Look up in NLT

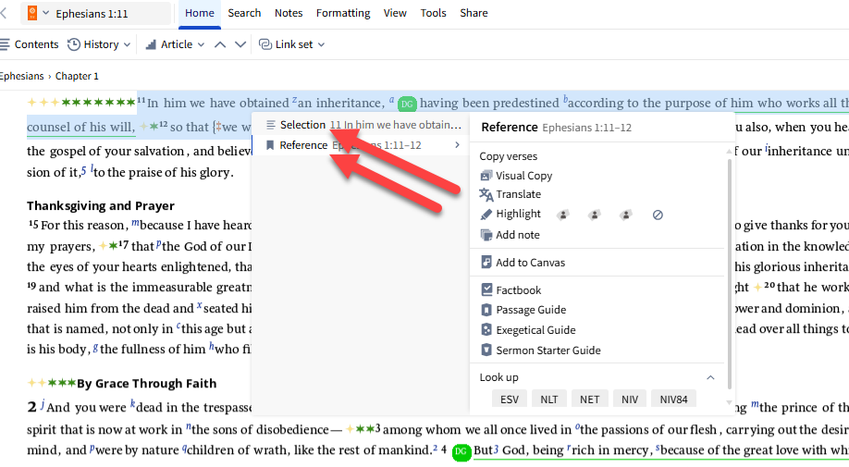tap(549, 399)
